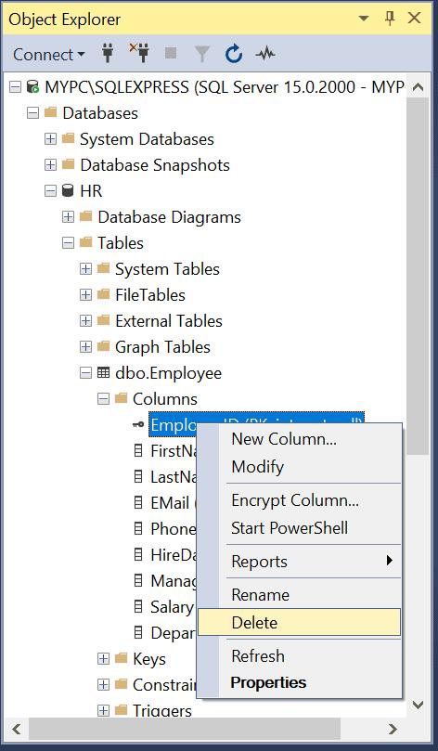Select the HR database cylinder icon

tap(68, 190)
